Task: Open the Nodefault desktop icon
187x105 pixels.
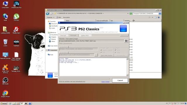Action: (16, 43)
